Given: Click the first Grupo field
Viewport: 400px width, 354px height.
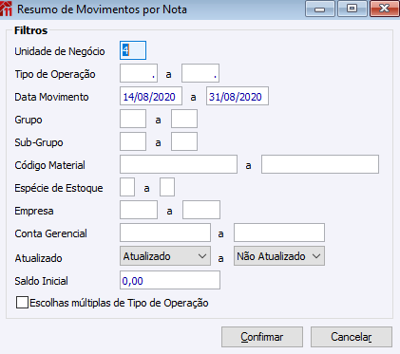Looking at the screenshot, I should (133, 119).
